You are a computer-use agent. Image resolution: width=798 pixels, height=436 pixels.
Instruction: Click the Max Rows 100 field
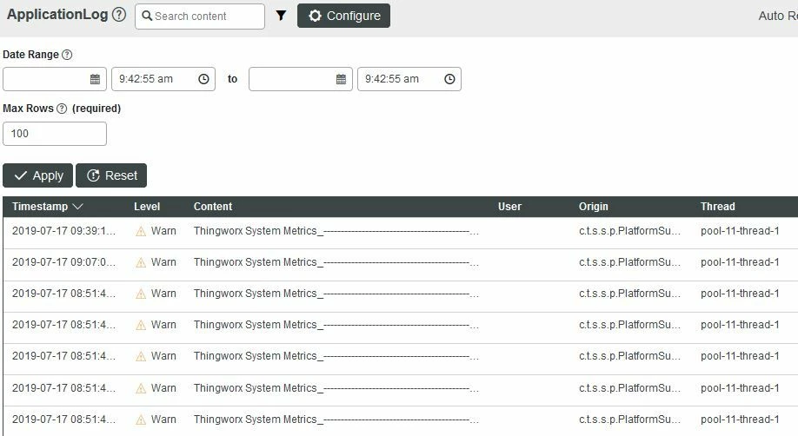55,134
